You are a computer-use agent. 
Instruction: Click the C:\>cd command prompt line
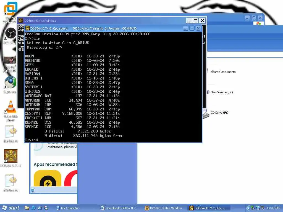pyautogui.click(x=34, y=140)
